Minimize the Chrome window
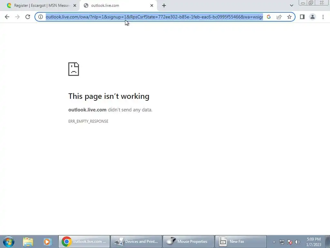Viewport: 330px width, 248px height. 303,3
